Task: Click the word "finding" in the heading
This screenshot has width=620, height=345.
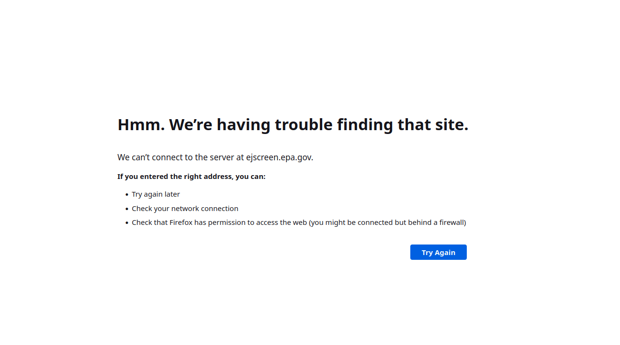Action: [365, 125]
